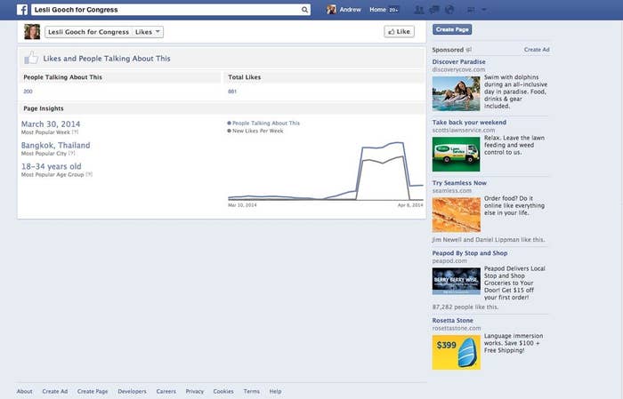Screen dimensions: 623x399
Task: Click the Facebook logo icon
Action: click(x=22, y=10)
